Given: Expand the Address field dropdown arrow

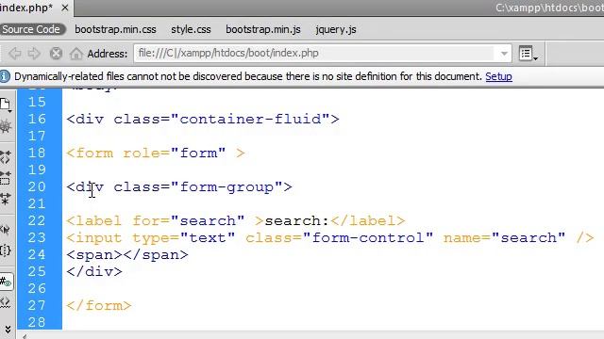Looking at the screenshot, I should [x=504, y=54].
